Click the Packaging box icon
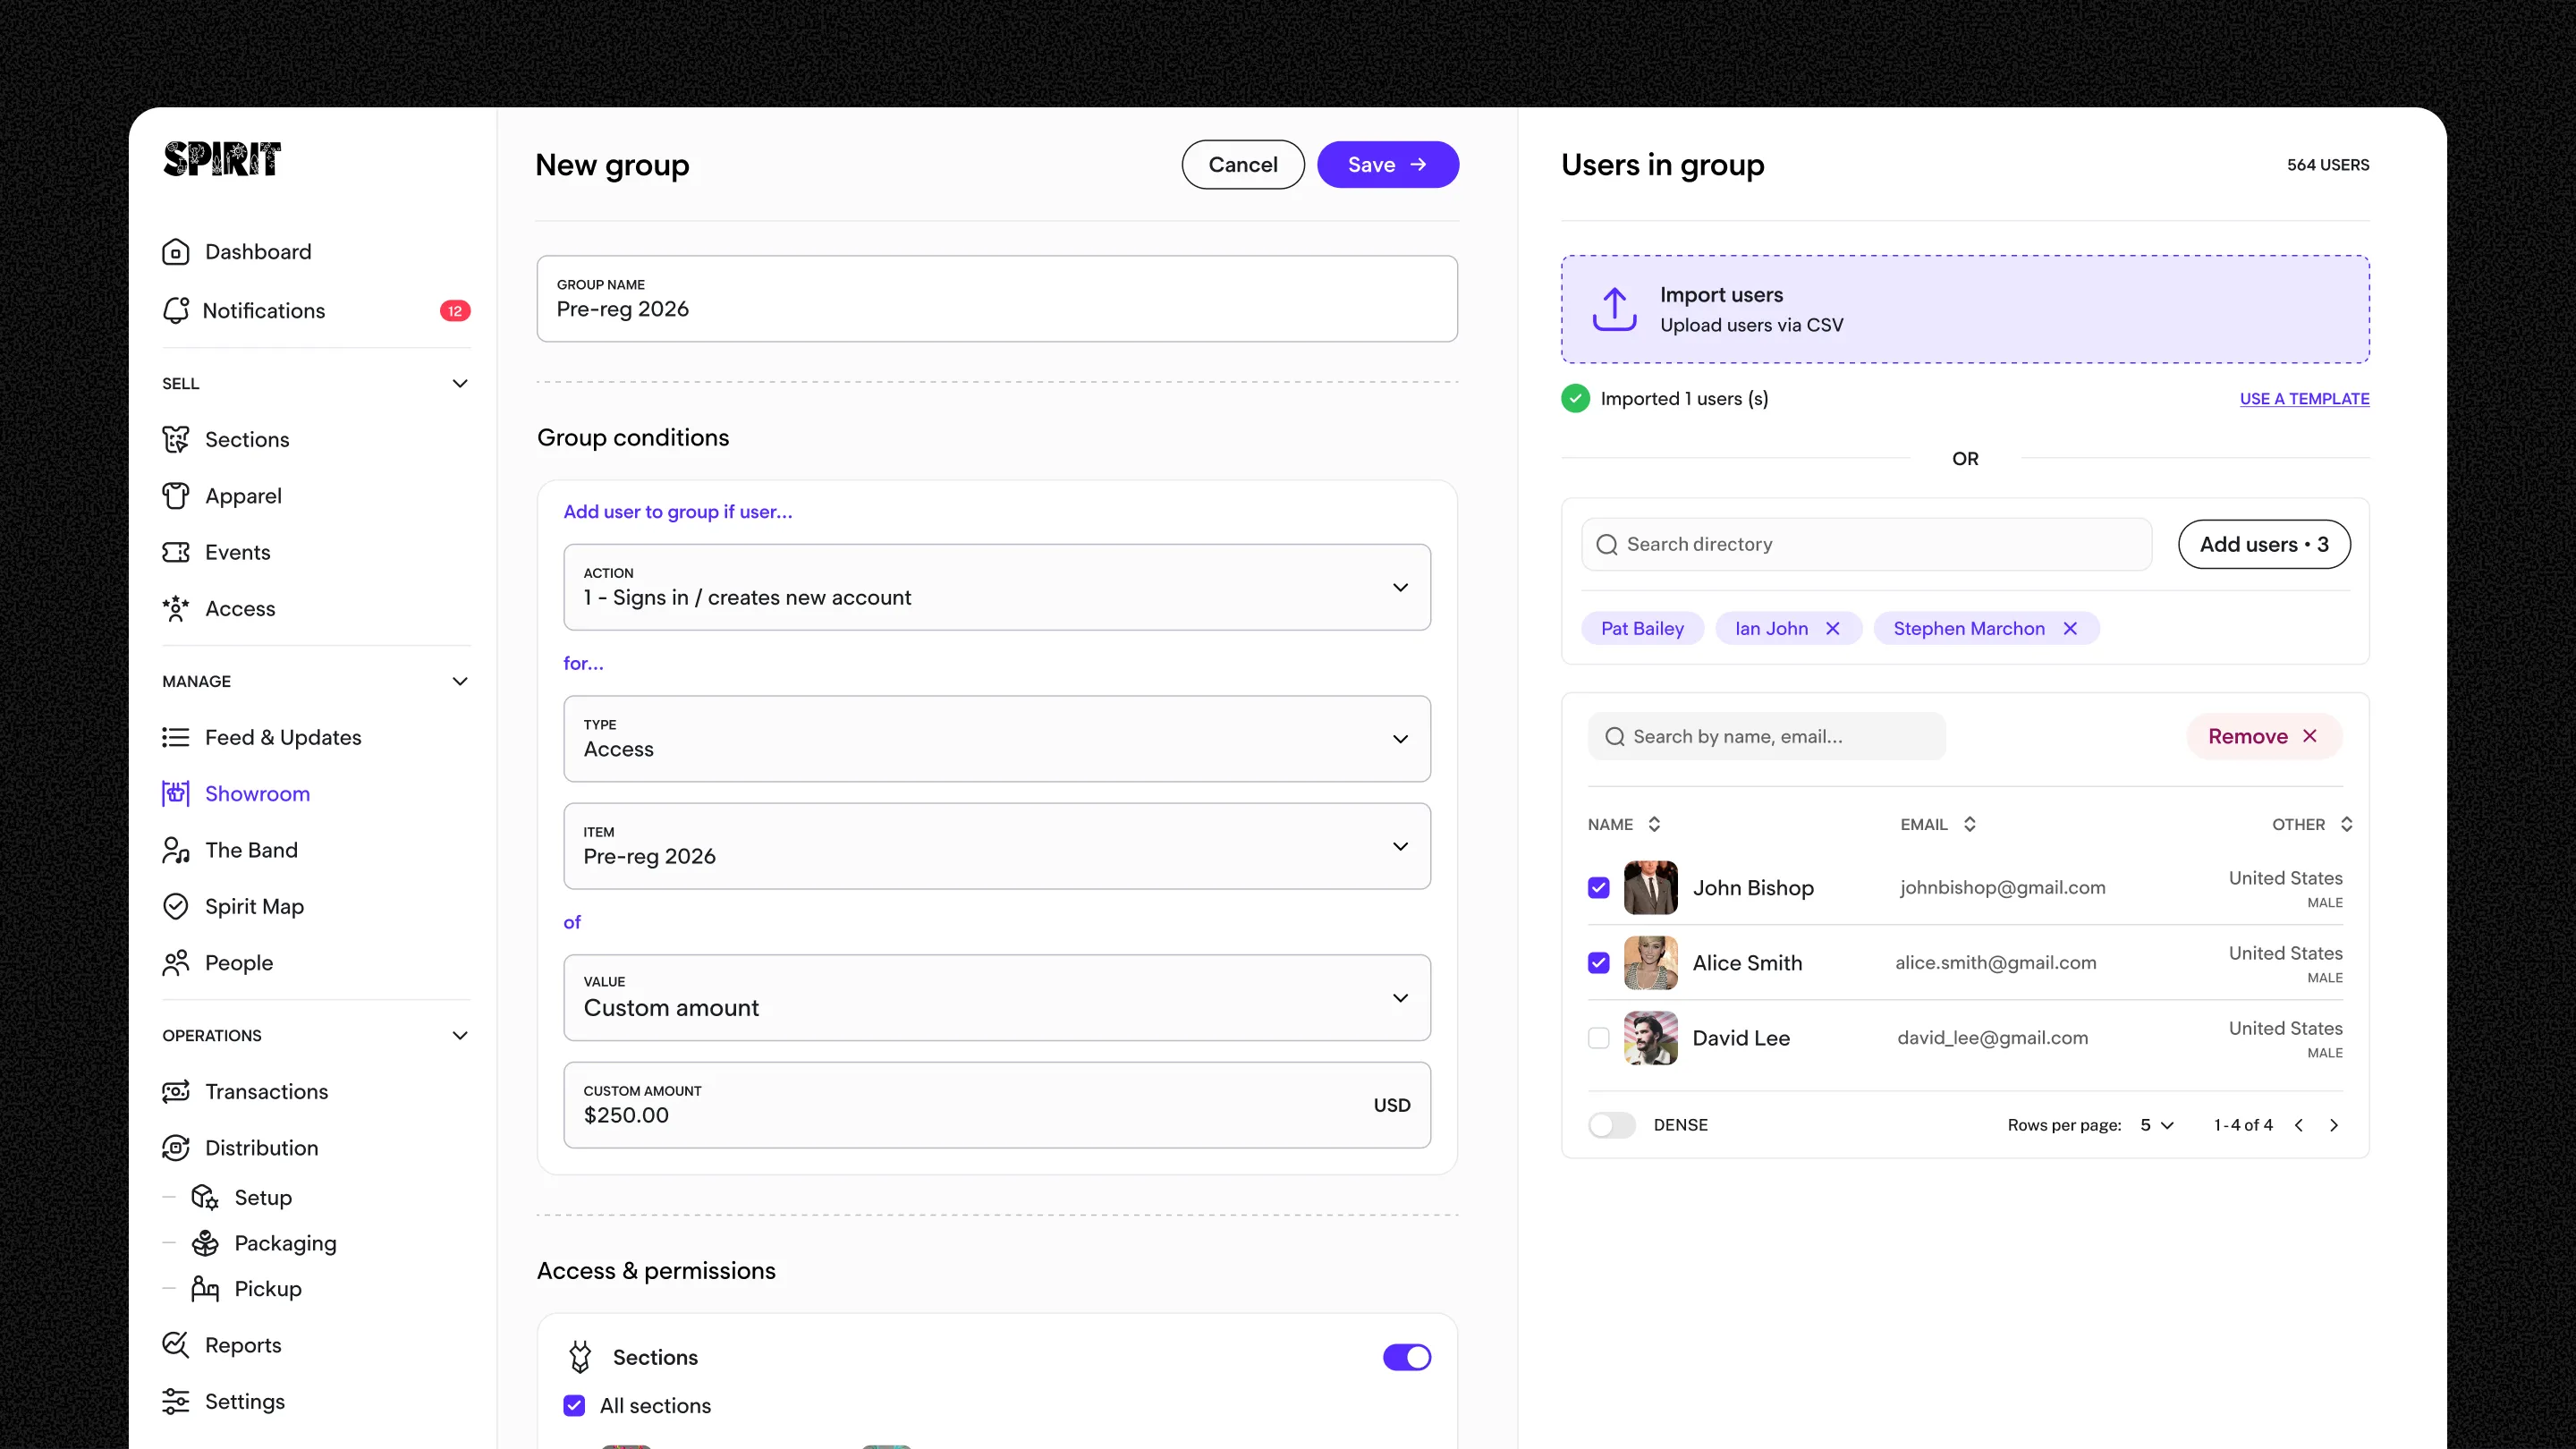 tap(205, 1243)
